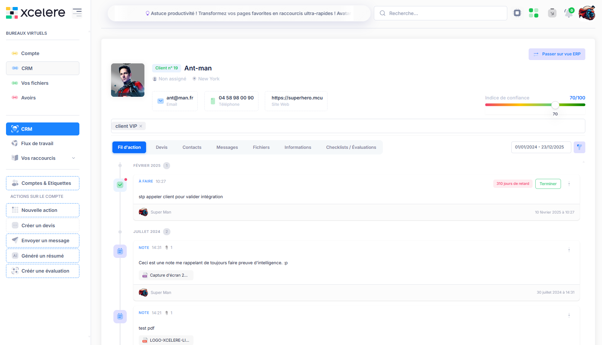The height and width of the screenshot is (345, 602).
Task: Collapse sidebar with hamburger menu icon
Action: [x=77, y=13]
